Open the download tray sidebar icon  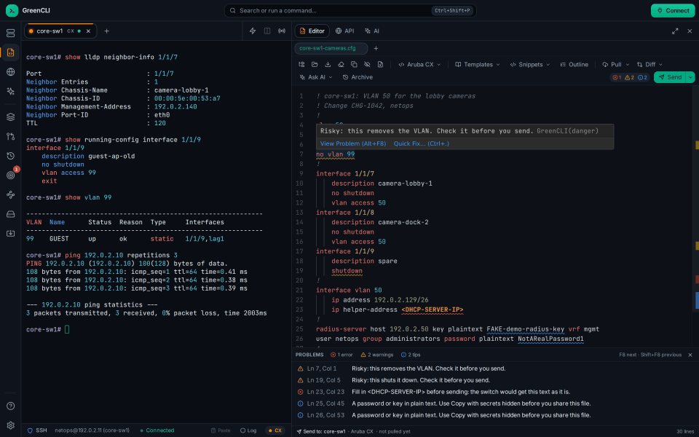11,233
